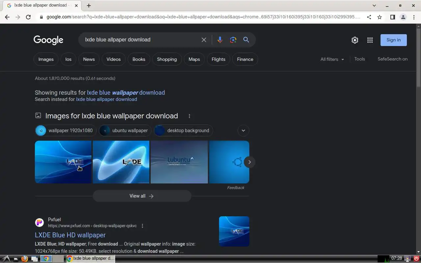Open a new browser tab
This screenshot has height=263, width=421.
pyautogui.click(x=89, y=6)
